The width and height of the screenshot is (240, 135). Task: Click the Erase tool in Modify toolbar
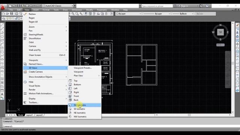pyautogui.click(x=237, y=25)
